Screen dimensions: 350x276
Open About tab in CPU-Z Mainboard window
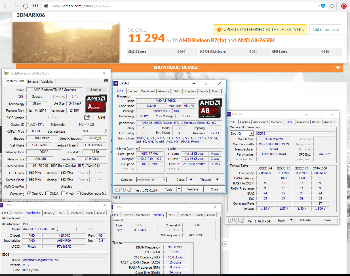(101, 213)
